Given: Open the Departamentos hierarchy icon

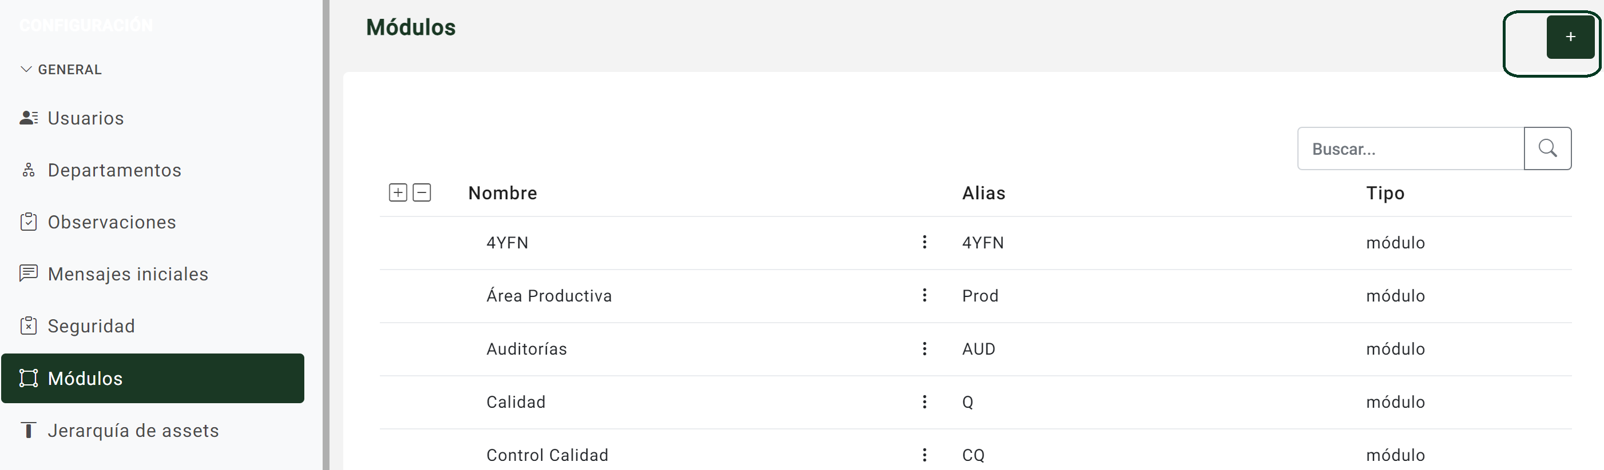Looking at the screenshot, I should [29, 170].
